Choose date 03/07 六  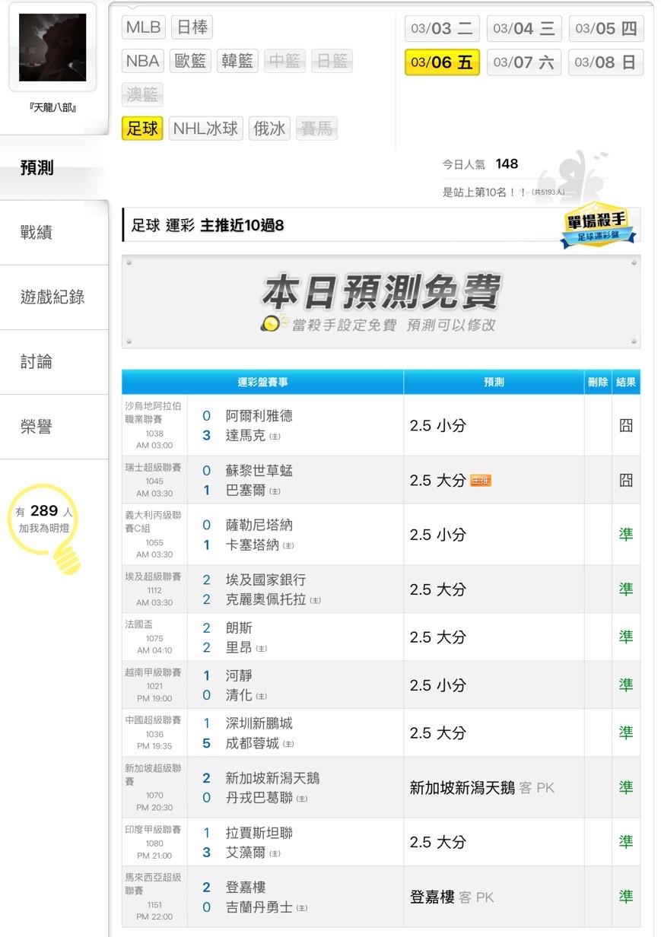[x=525, y=62]
